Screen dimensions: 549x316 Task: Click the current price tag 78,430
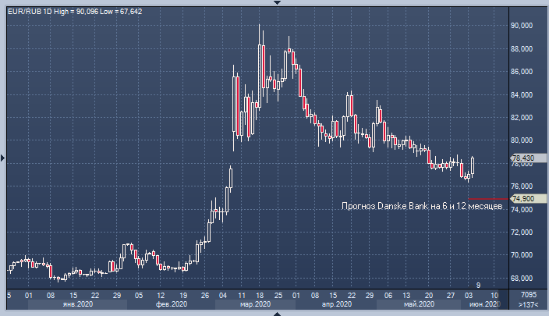pos(522,158)
